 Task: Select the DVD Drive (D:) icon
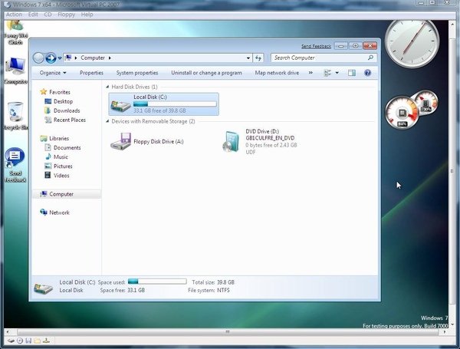click(232, 142)
